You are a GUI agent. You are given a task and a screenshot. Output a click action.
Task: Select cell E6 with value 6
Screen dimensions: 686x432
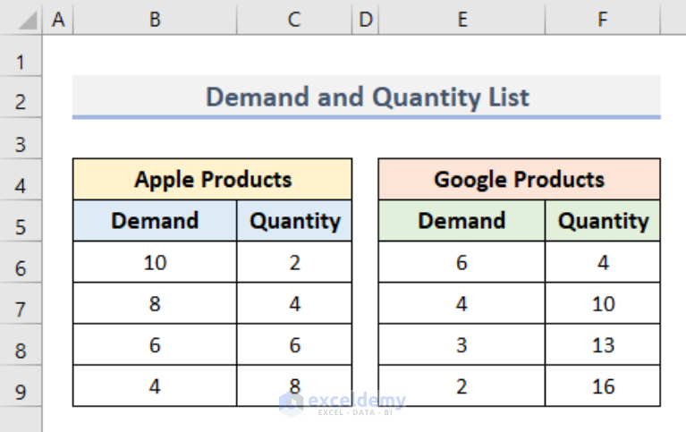[462, 262]
